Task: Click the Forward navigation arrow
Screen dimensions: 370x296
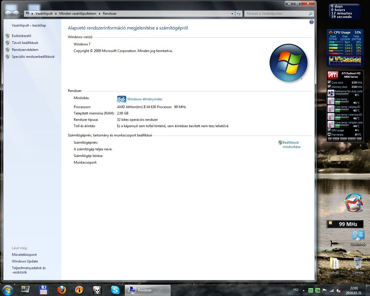Action: (16, 14)
